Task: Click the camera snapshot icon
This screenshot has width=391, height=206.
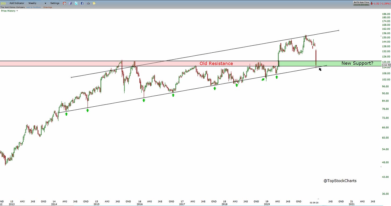Action: click(x=88, y=3)
